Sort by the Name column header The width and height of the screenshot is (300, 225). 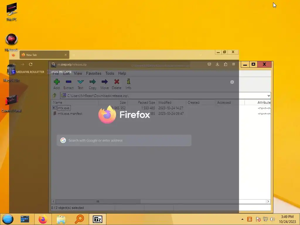click(x=75, y=103)
